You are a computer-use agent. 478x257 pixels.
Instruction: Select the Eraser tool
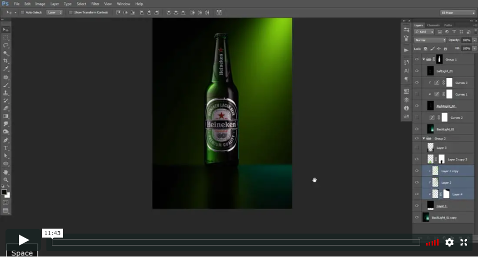(6, 108)
